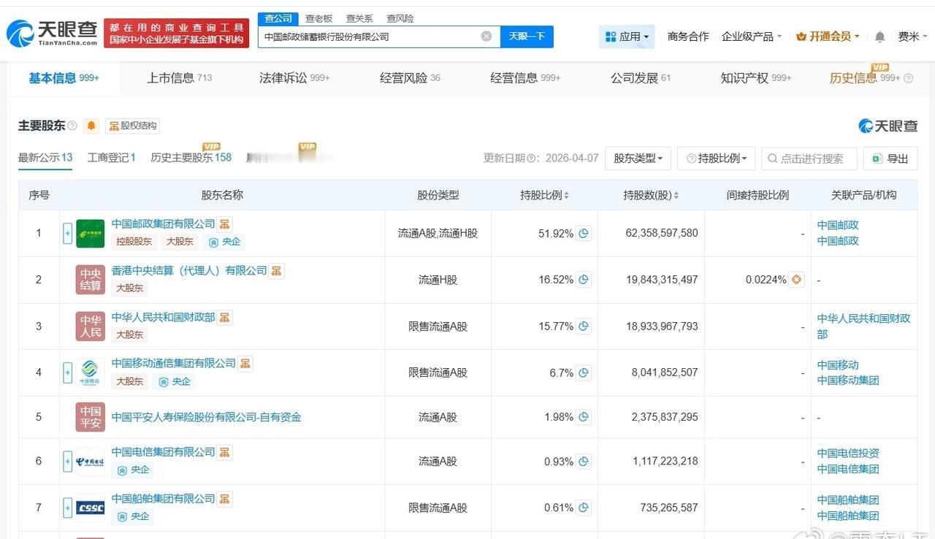935x539 pixels.
Task: Click the 导出 export button
Action: coord(890,158)
